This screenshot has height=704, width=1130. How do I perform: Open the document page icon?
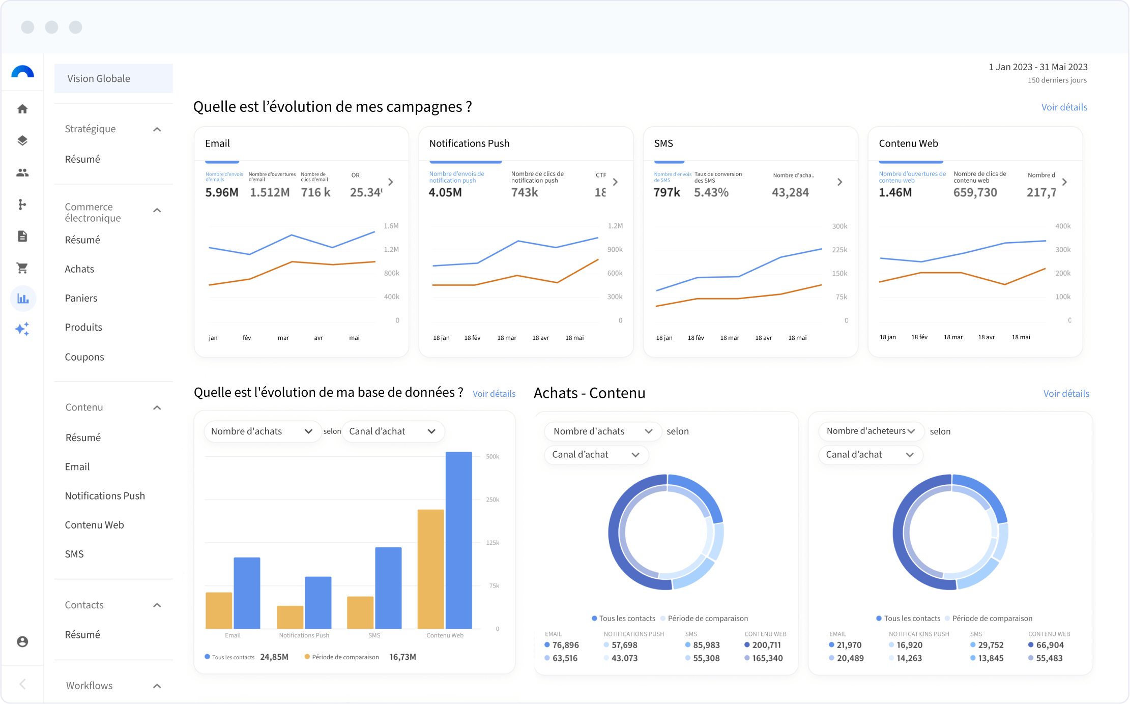tap(22, 236)
